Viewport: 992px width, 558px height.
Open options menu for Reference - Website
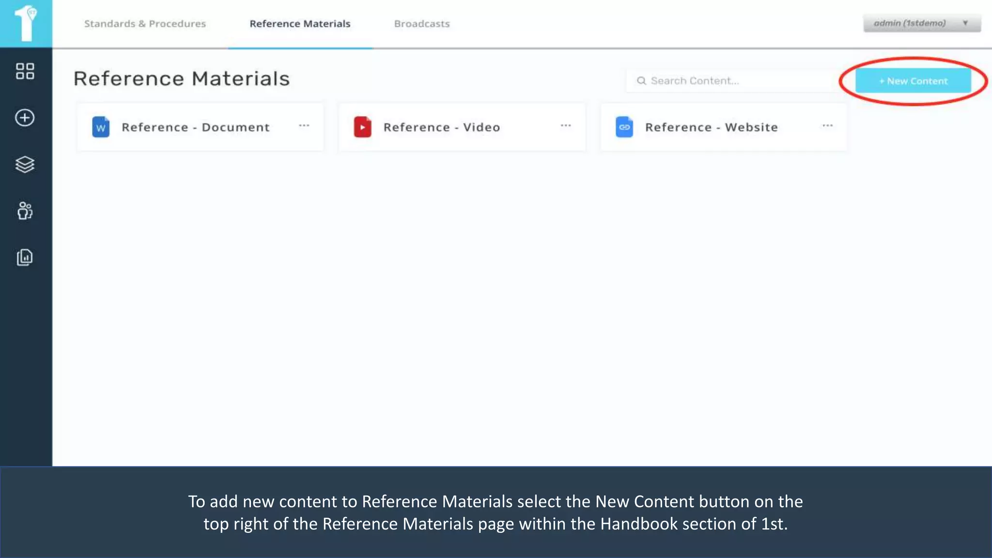827,126
